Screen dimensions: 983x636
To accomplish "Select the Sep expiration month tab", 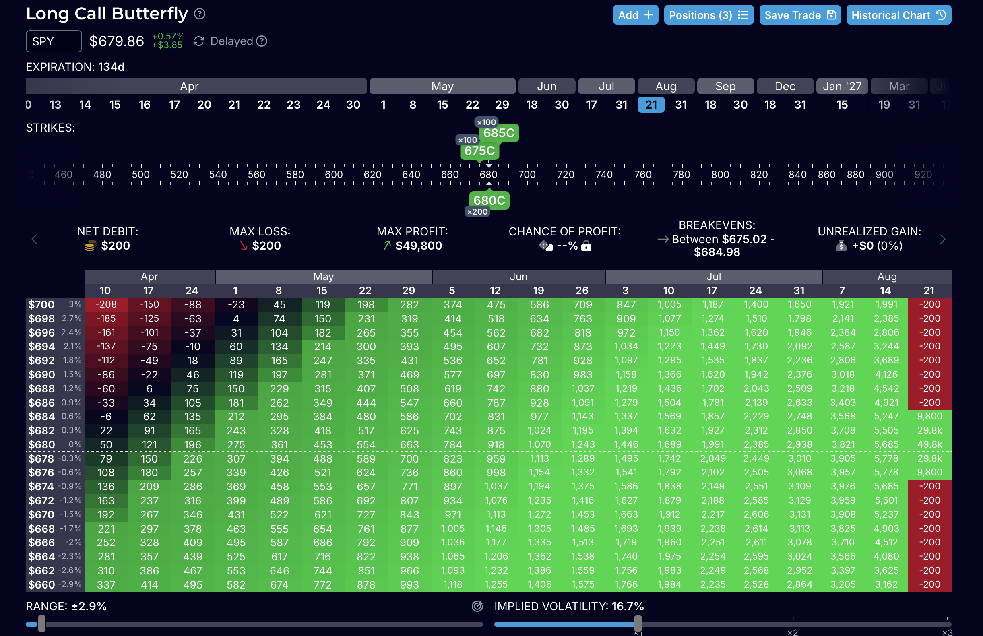I will tap(725, 86).
